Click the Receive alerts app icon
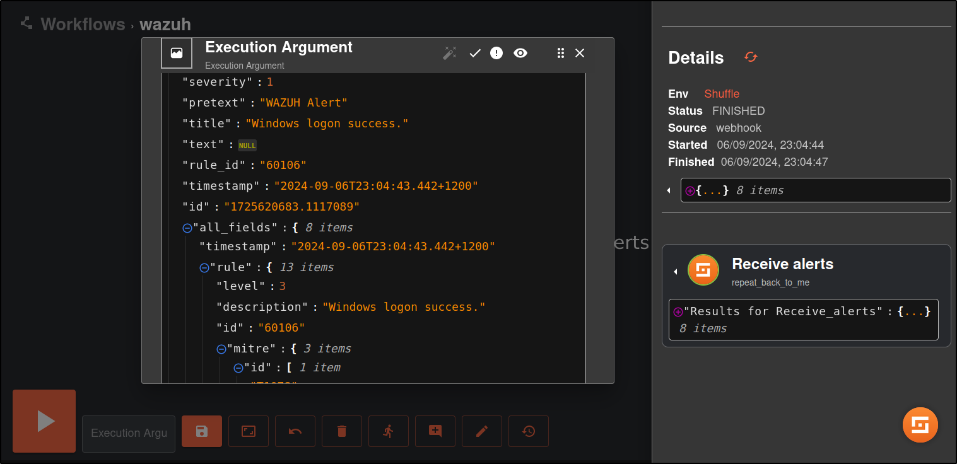Image resolution: width=957 pixels, height=464 pixels. 703,270
